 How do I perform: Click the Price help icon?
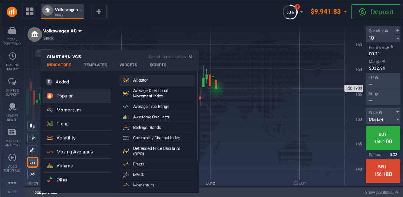coord(380,112)
